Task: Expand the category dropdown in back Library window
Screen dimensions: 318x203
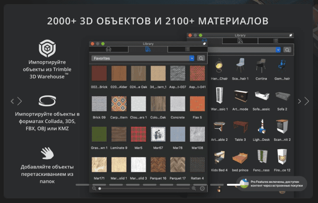Action: (278, 50)
